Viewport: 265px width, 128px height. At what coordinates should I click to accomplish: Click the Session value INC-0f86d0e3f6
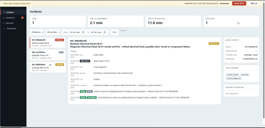[251, 47]
